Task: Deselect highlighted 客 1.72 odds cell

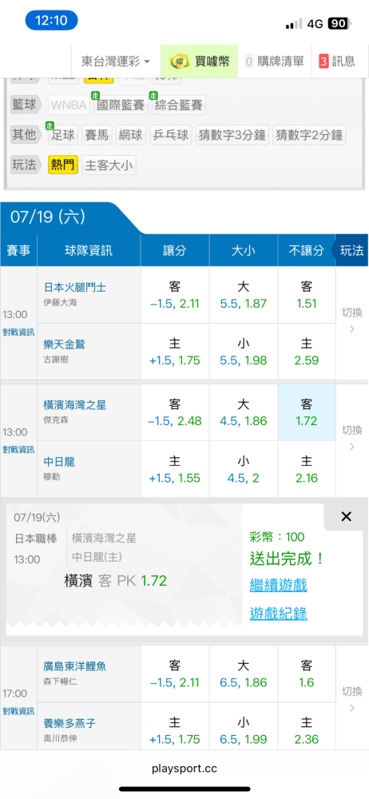Action: point(307,413)
